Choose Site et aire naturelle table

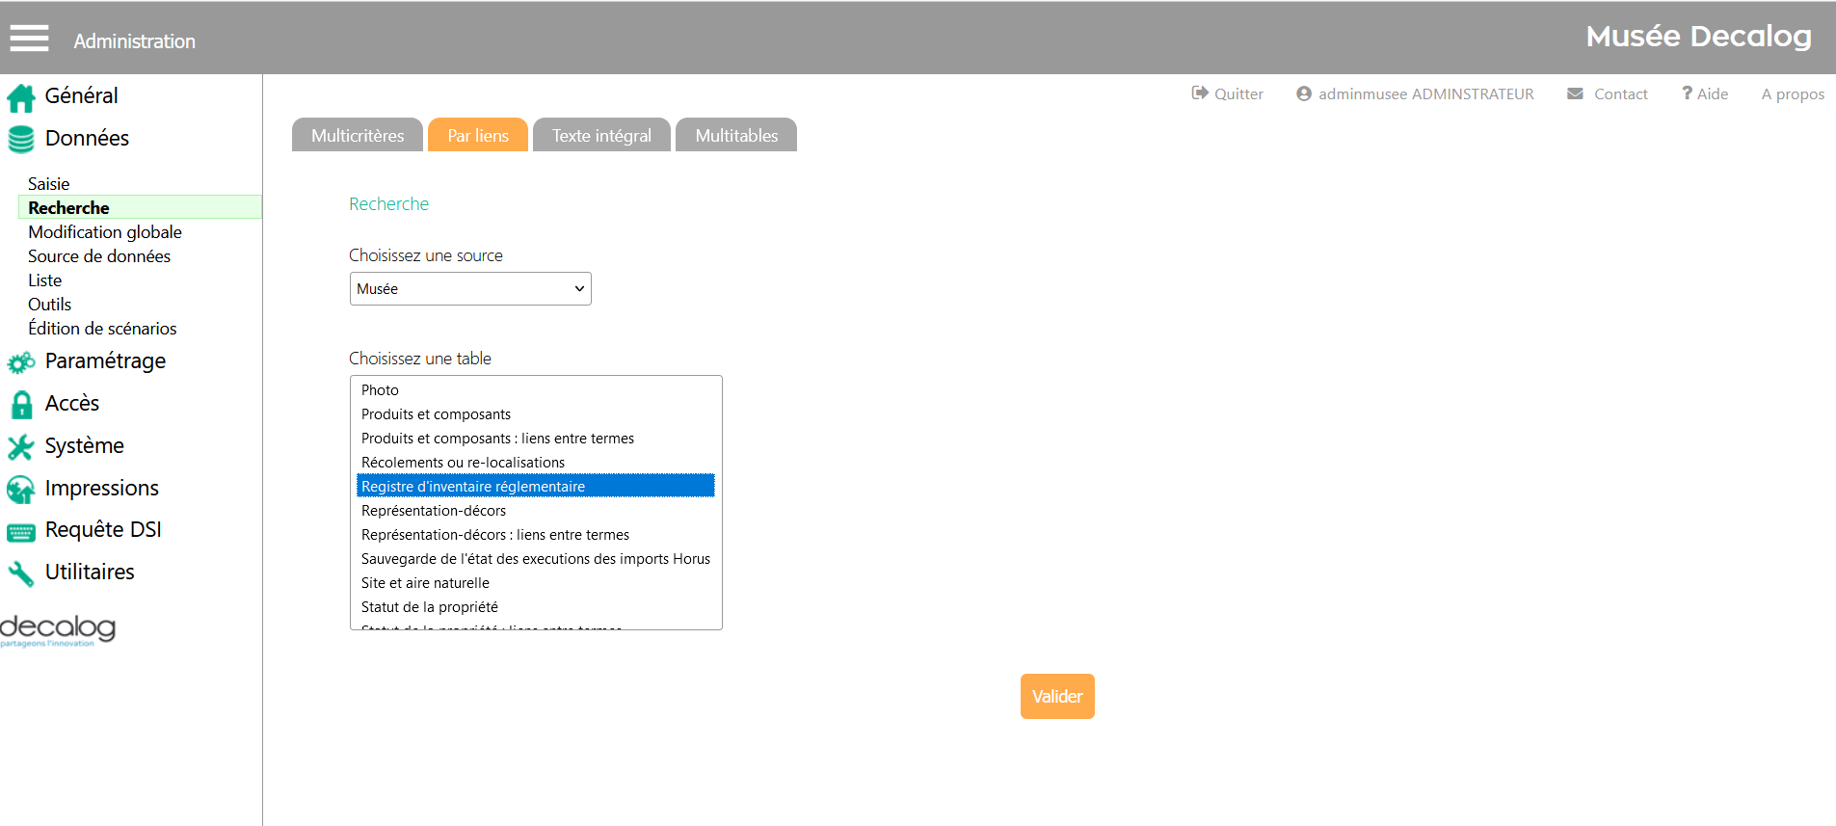(x=425, y=583)
